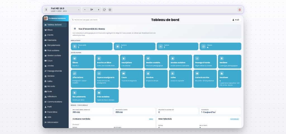This screenshot has height=134, width=286.
Task: Click the Ma carte sidebar icon
Action: point(46,86)
